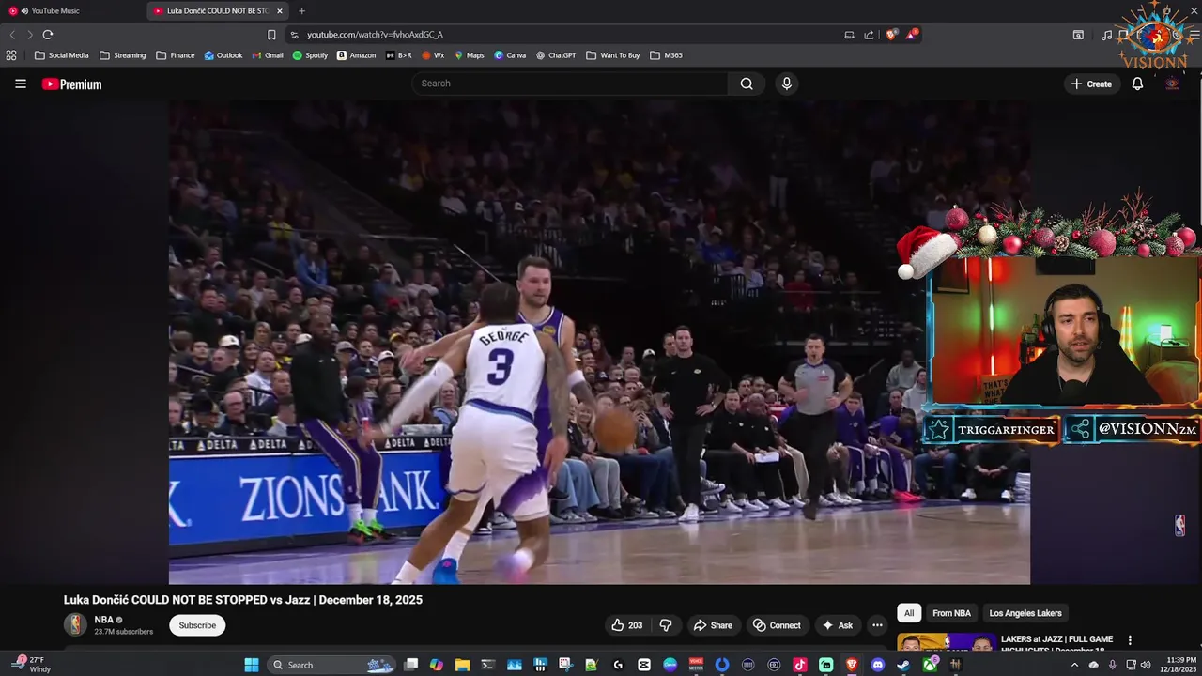Toggle the system volume icon in the tray

coord(1146,665)
